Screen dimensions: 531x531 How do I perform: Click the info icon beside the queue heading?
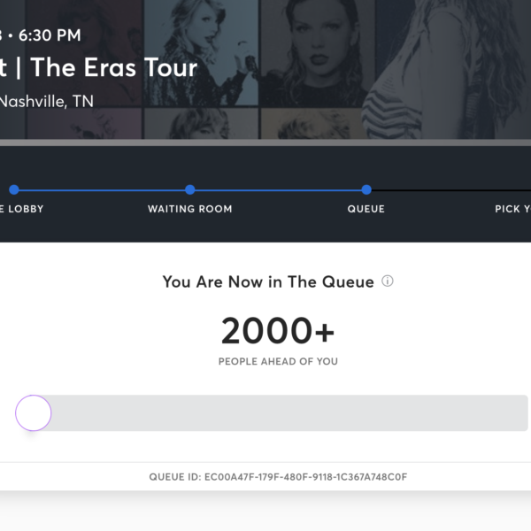pos(388,281)
